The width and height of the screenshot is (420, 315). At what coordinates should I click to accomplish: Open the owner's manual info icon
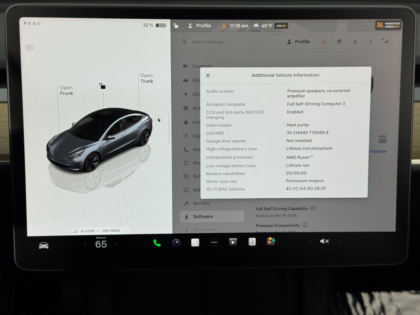pos(252,242)
